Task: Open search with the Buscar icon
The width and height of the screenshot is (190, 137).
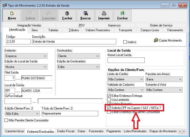Action: coord(86,13)
